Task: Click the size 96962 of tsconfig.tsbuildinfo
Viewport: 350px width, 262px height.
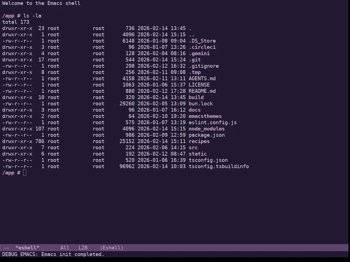Action: [x=127, y=166]
